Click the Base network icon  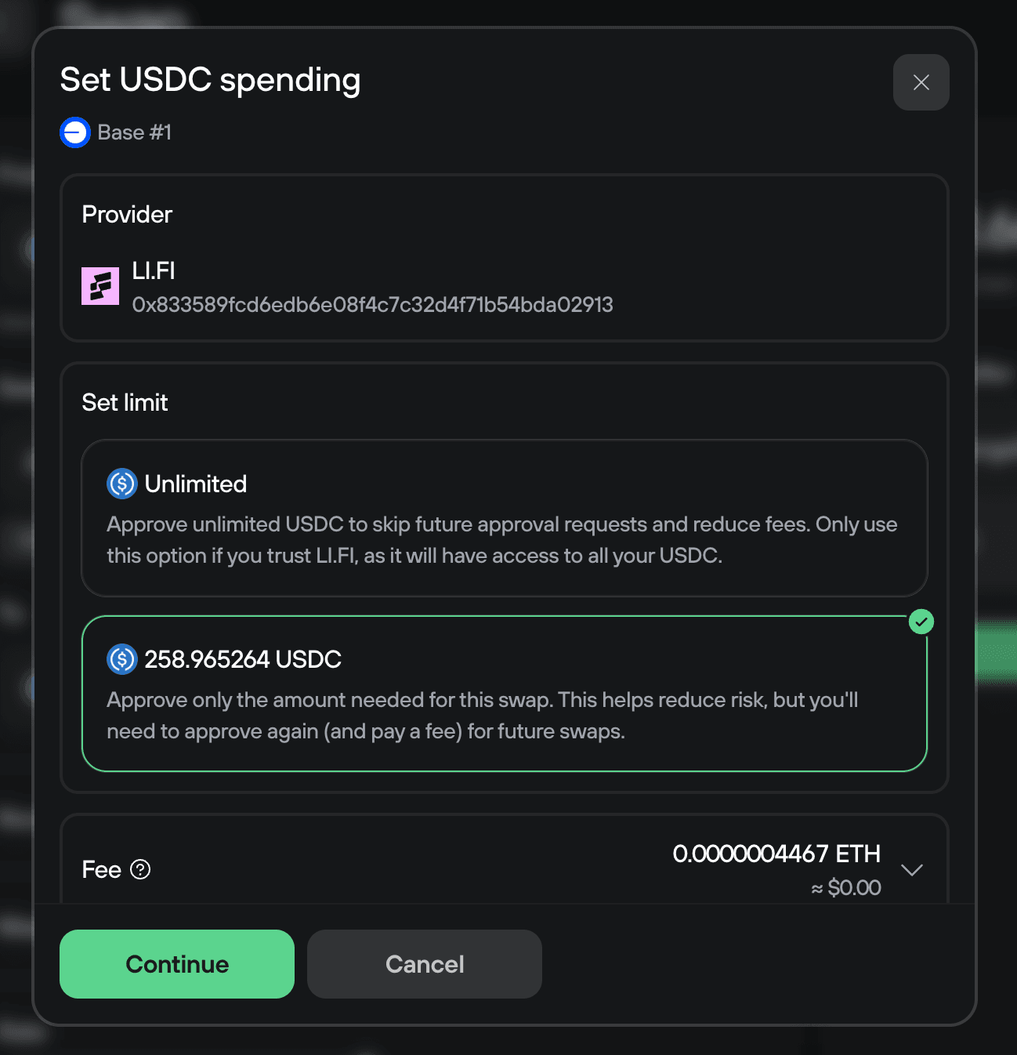pos(74,132)
